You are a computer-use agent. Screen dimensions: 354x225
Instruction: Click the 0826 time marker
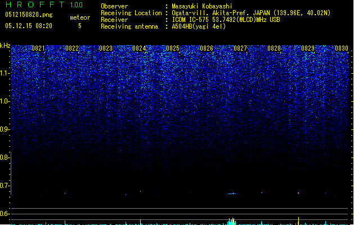(x=207, y=48)
